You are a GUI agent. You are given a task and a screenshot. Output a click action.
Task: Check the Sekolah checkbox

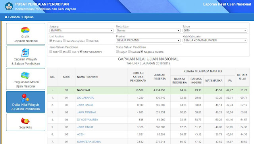pyautogui.click(x=87, y=41)
